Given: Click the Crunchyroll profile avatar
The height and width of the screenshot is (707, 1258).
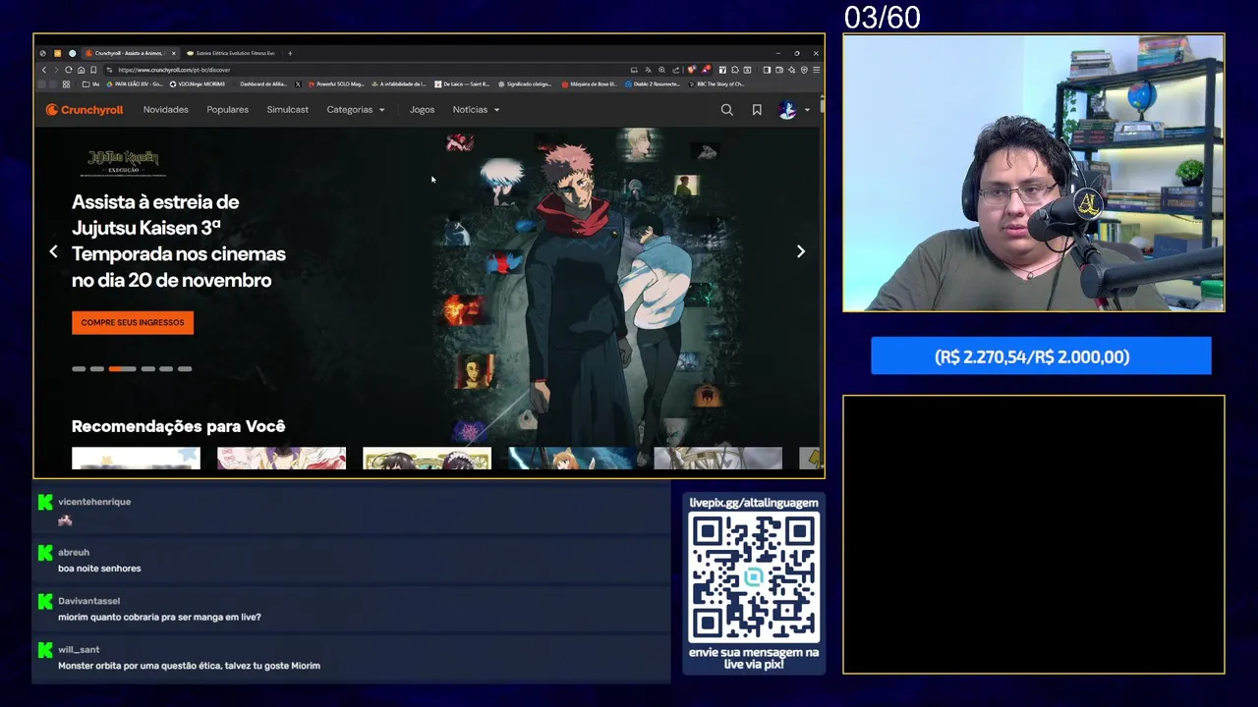Looking at the screenshot, I should coord(787,110).
